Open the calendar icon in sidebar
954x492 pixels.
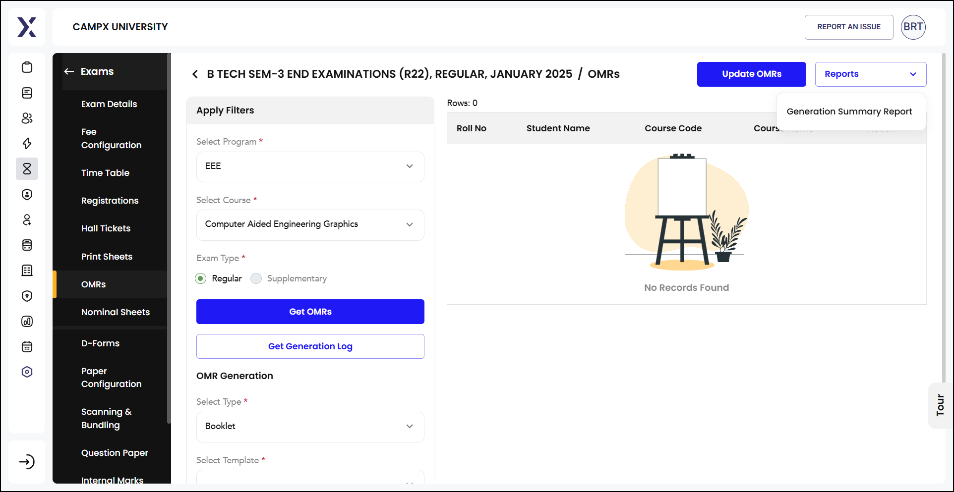pos(27,346)
